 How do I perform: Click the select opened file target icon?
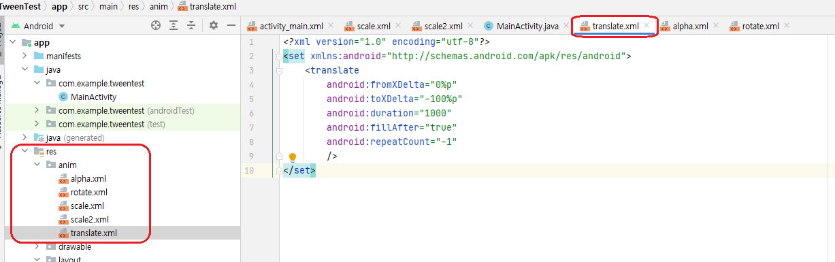[156, 26]
